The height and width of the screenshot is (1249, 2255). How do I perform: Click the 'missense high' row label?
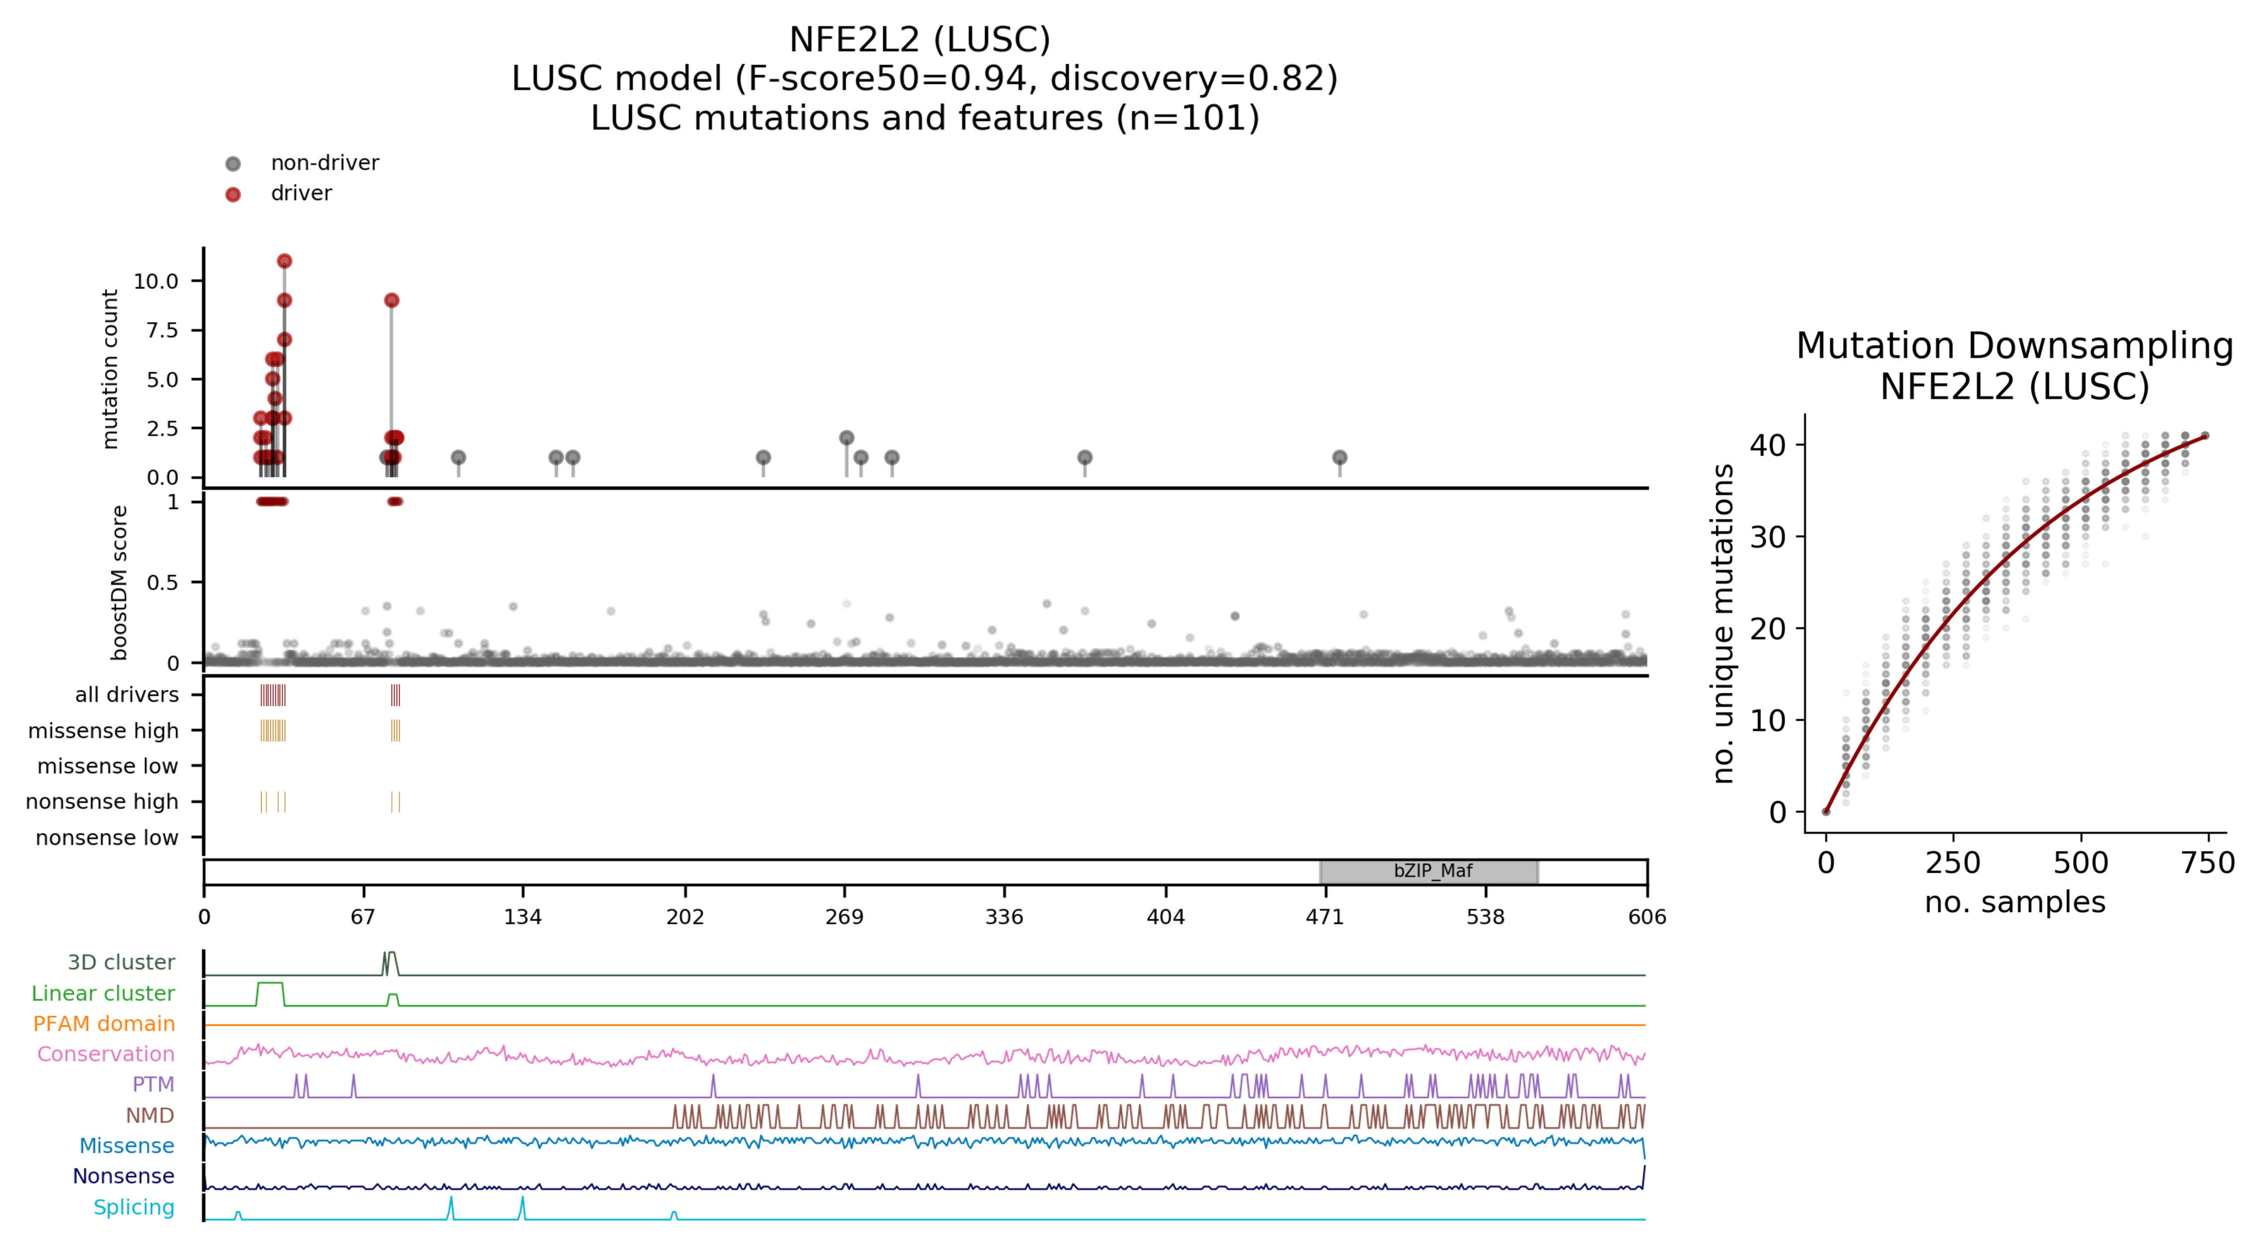[x=102, y=730]
